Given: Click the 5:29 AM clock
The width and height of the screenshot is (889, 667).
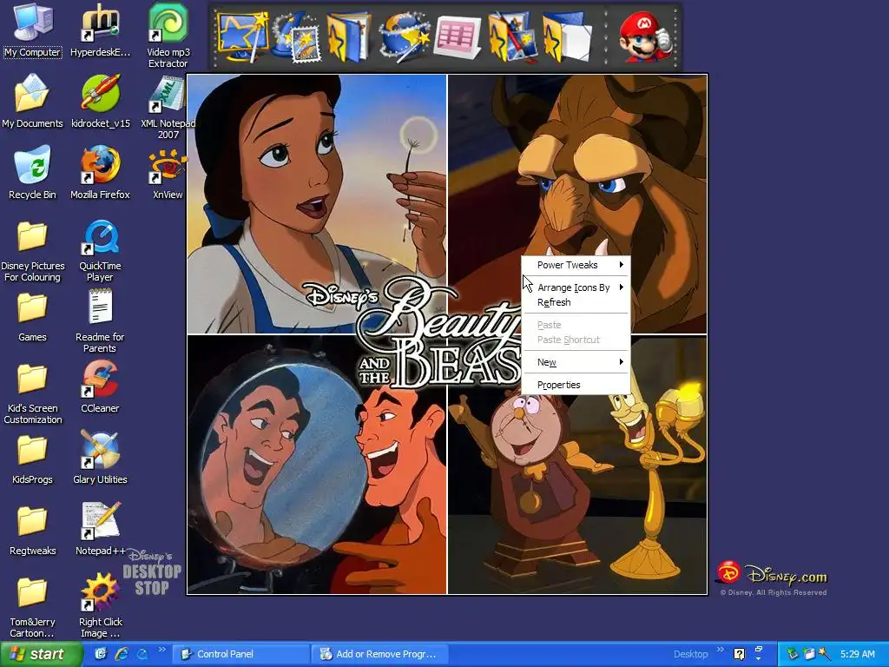Looking at the screenshot, I should (857, 655).
